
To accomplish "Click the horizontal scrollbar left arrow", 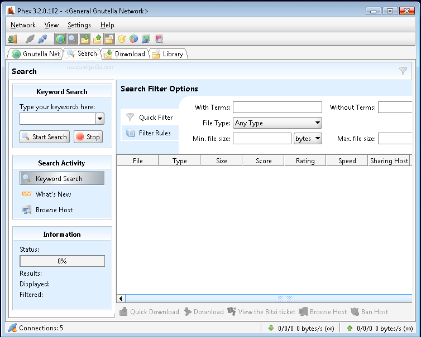I will tap(121, 299).
